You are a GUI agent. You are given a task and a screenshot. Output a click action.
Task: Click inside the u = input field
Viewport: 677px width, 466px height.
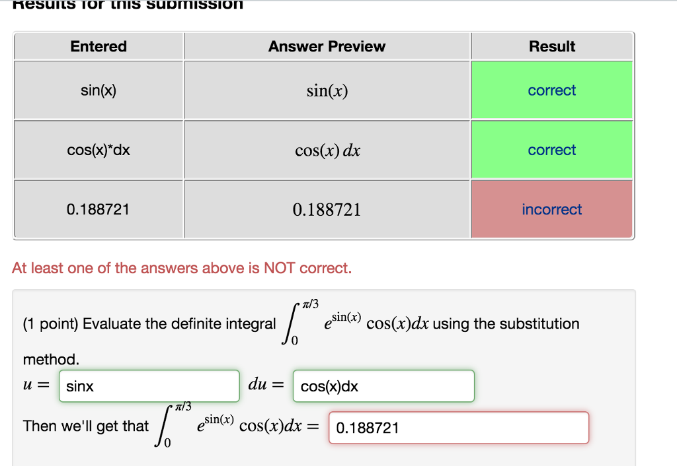point(149,386)
